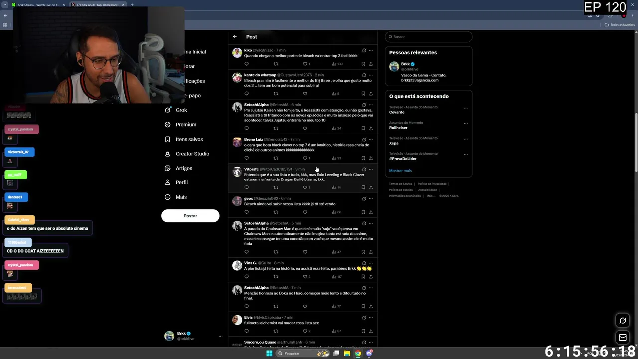Open more options on Vitorsfc's tweet
Screen dimensions: 638x359
371,169
